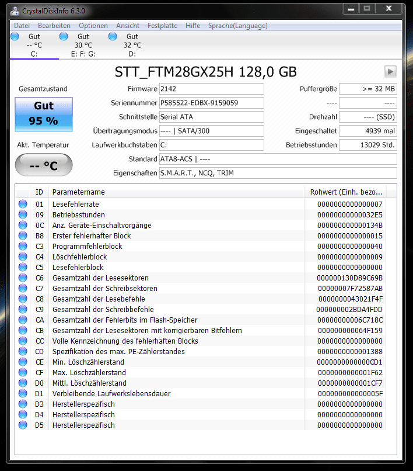
Task: Open the Optionen menu
Action: click(x=93, y=26)
